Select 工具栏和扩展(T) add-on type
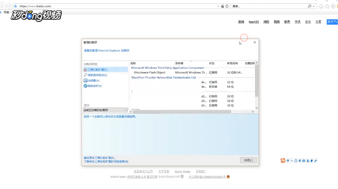This screenshot has width=338, height=189. 105,69
